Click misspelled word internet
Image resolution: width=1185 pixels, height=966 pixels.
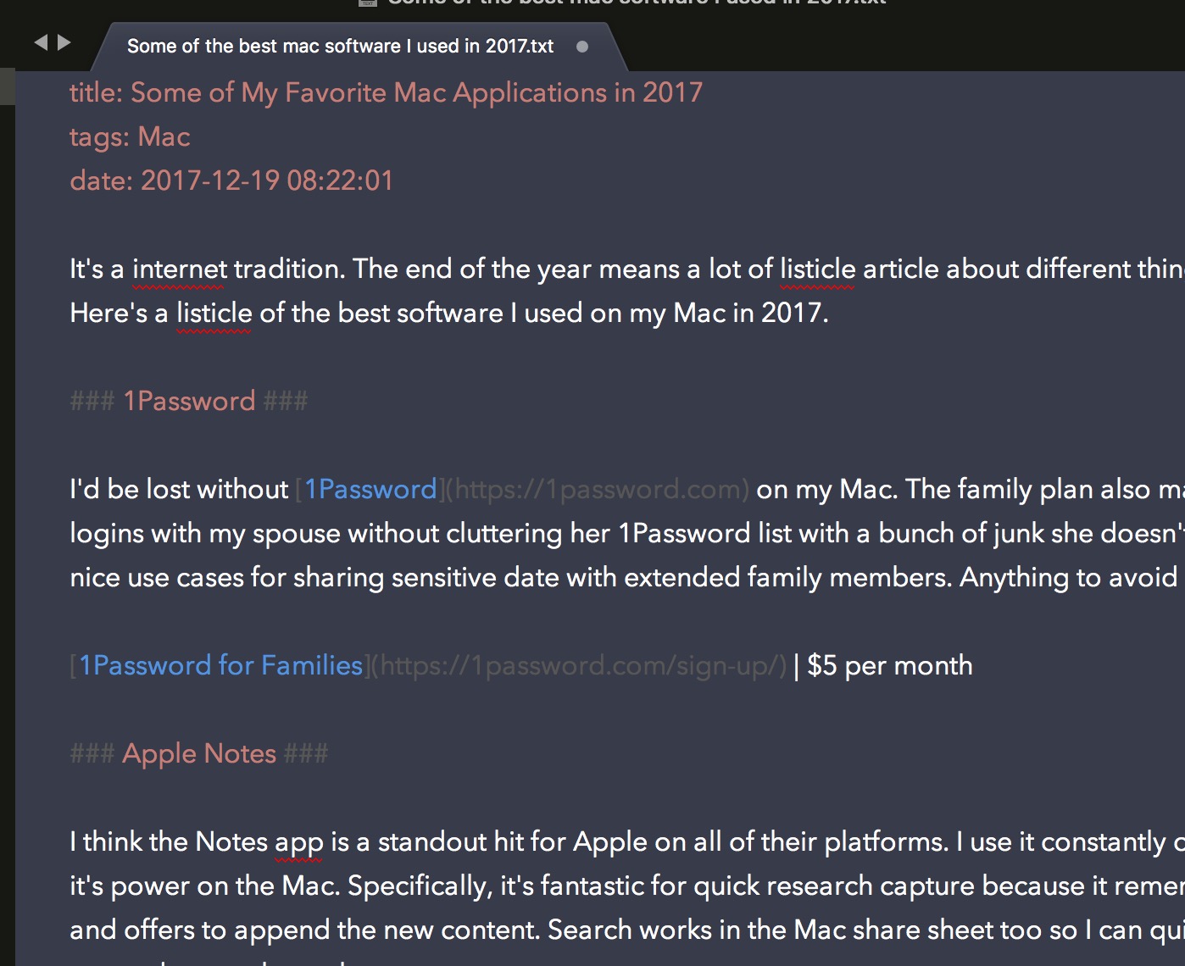click(x=180, y=269)
